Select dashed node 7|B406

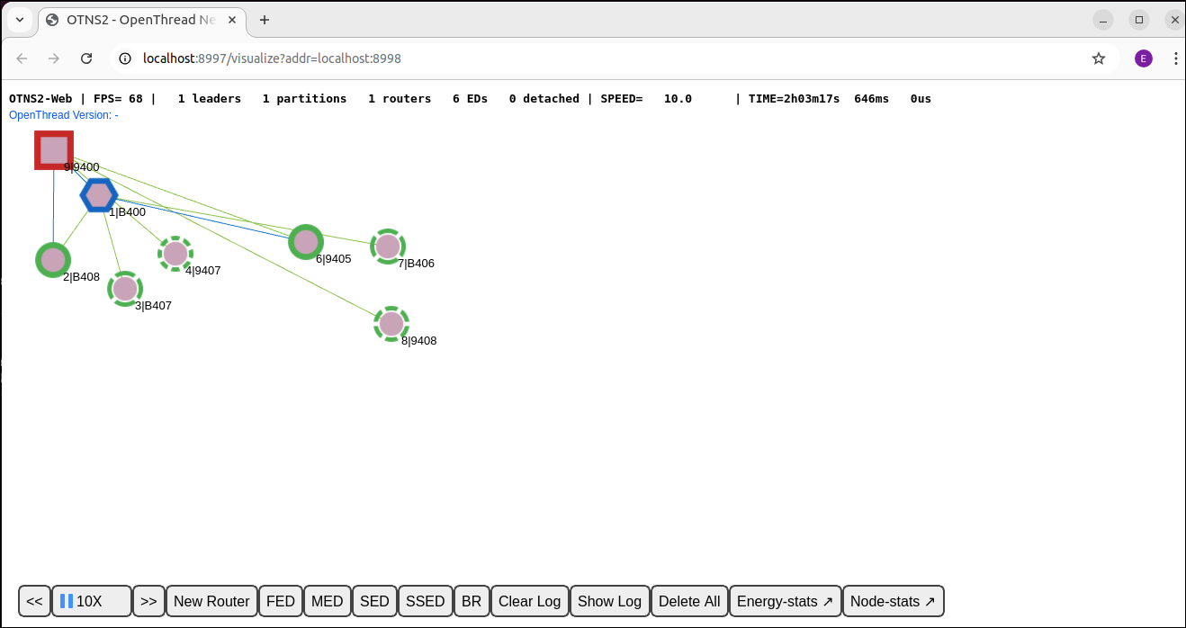tap(388, 247)
